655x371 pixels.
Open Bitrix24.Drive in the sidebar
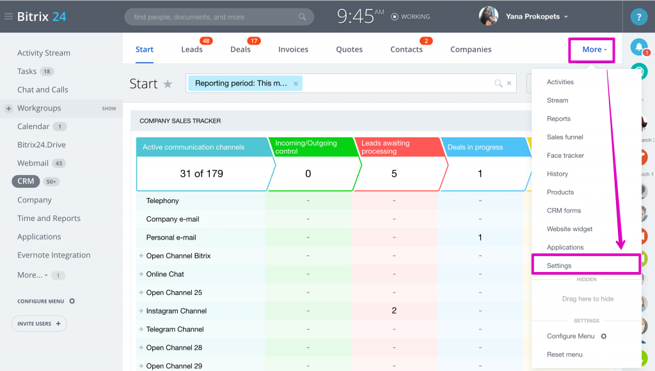[42, 145]
